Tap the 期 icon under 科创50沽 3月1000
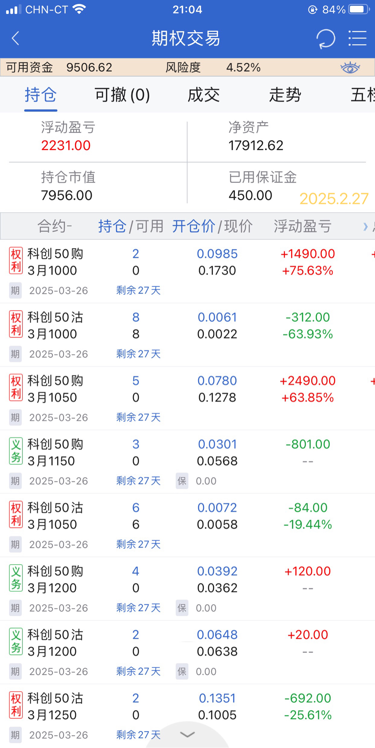 15,354
